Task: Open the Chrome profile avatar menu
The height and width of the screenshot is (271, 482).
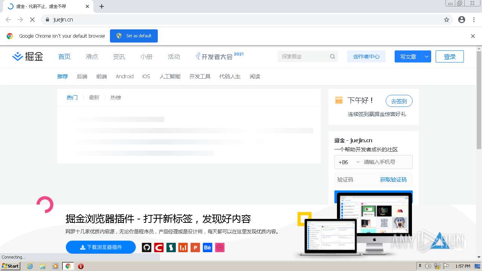Action: click(x=462, y=20)
